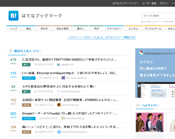Open the 47NEWS 自民IT戦略案 entry
The width and height of the screenshot is (175, 139).
tap(70, 100)
